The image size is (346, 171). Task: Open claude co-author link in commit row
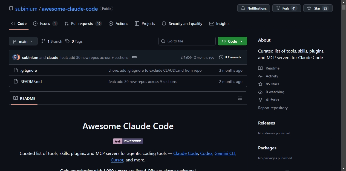tap(53, 57)
